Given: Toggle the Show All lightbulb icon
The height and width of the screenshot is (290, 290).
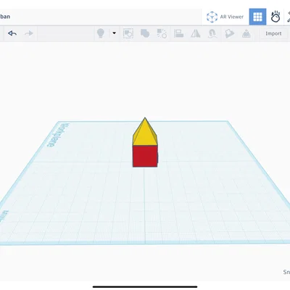Looking at the screenshot, I should pos(101,33).
